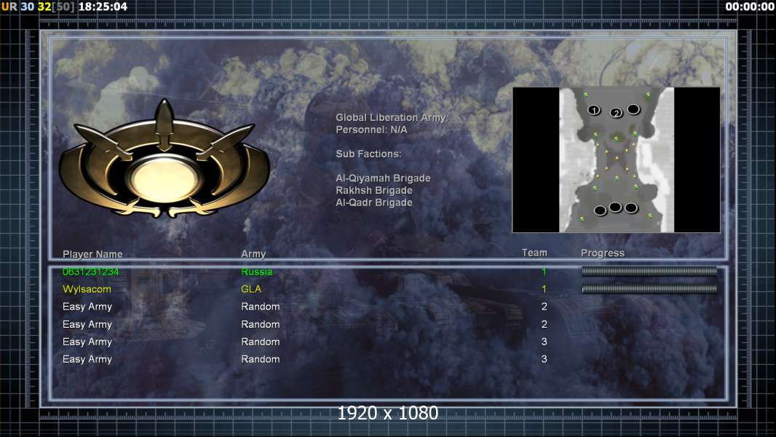The height and width of the screenshot is (437, 776).
Task: Click the GLA army entry for Wylsacom
Action: click(251, 289)
